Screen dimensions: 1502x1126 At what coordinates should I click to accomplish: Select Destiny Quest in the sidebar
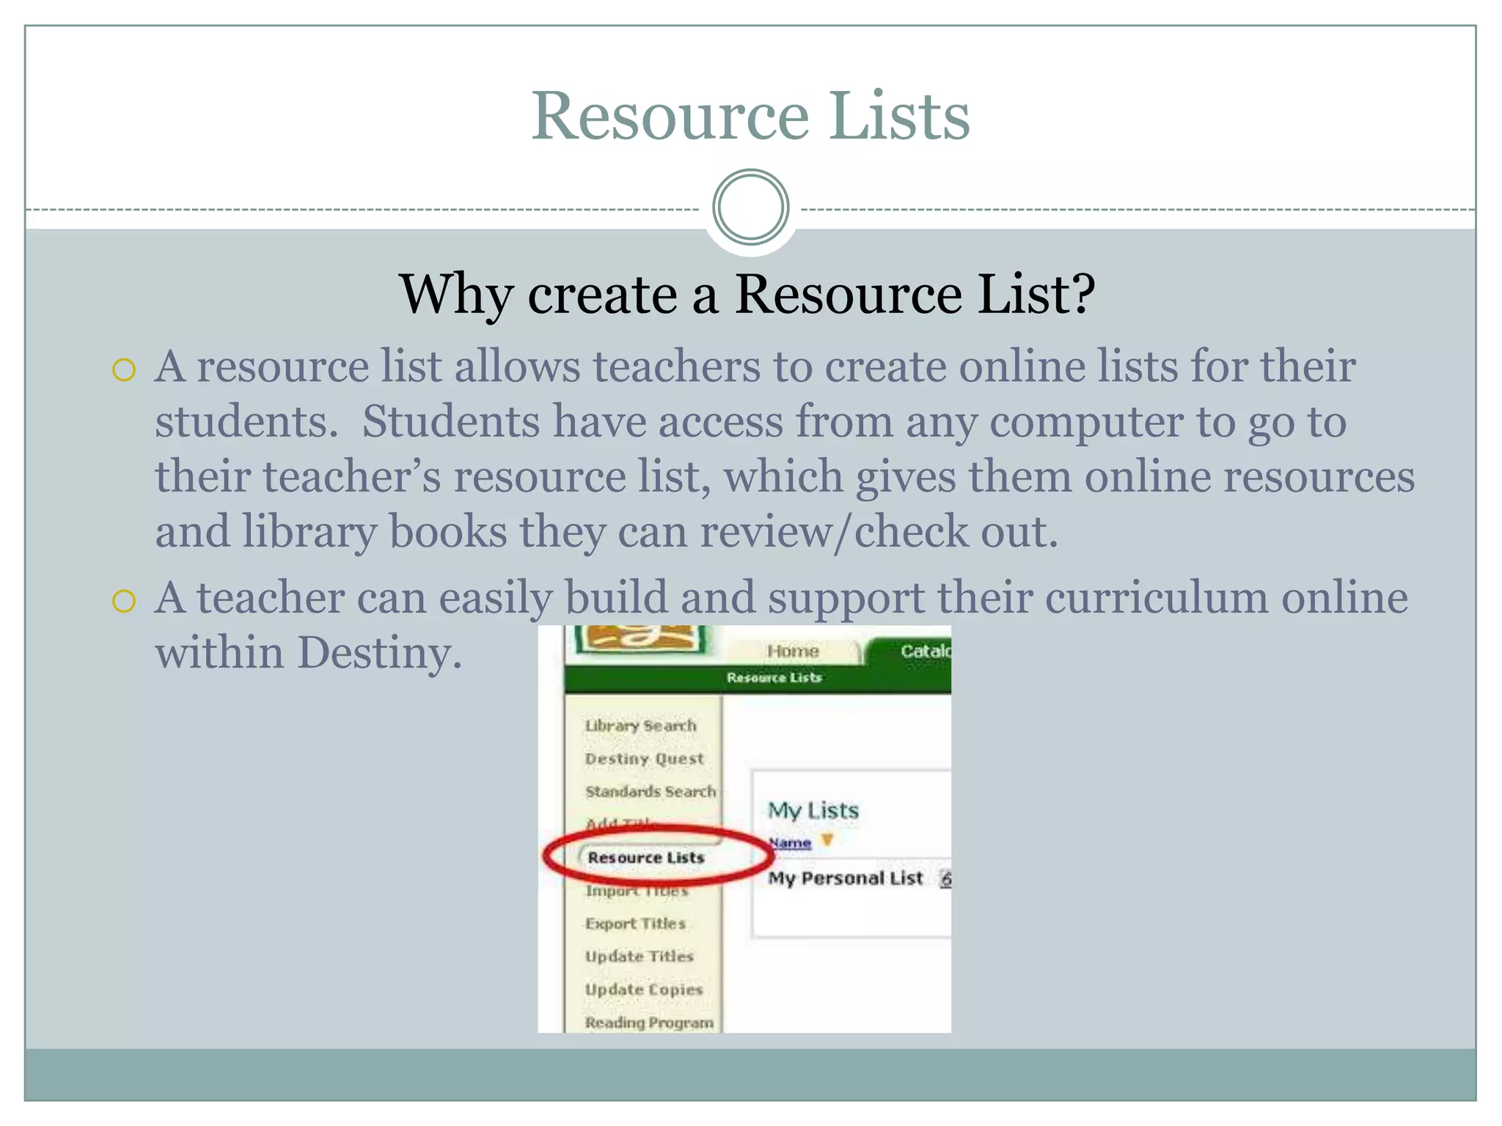click(x=644, y=759)
